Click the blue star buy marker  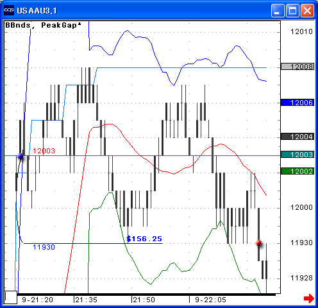(x=21, y=157)
